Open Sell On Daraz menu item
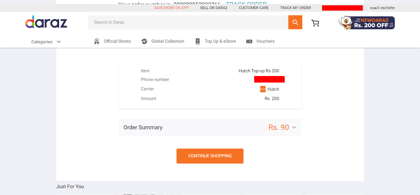The height and width of the screenshot is (195, 420). (214, 8)
